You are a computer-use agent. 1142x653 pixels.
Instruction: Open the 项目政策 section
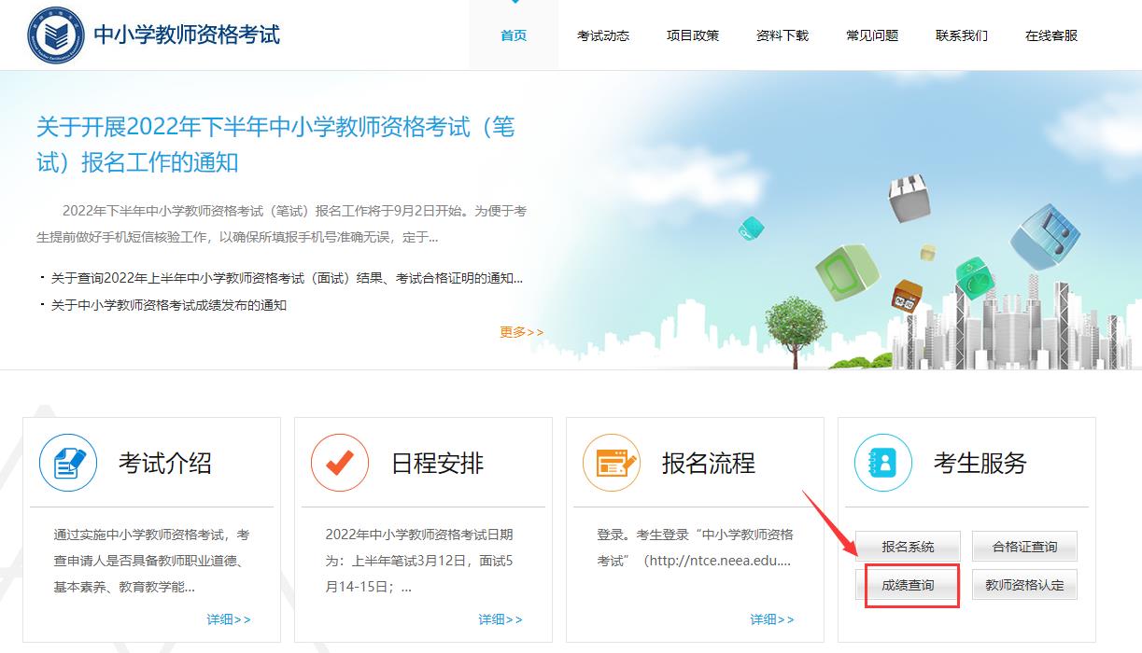tap(693, 35)
